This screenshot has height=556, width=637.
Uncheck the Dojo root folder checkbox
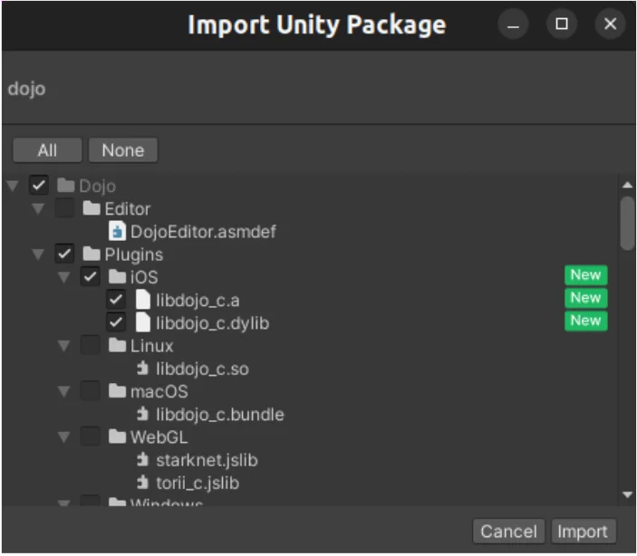pyautogui.click(x=39, y=186)
